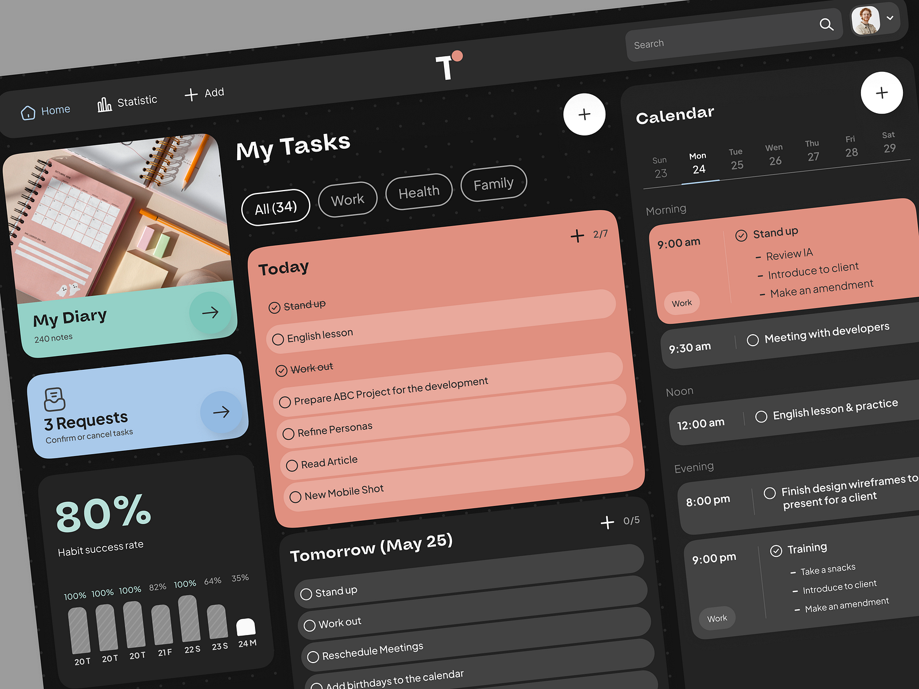Switch to the Work filter tab
Screen dimensions: 919x689
(x=347, y=199)
